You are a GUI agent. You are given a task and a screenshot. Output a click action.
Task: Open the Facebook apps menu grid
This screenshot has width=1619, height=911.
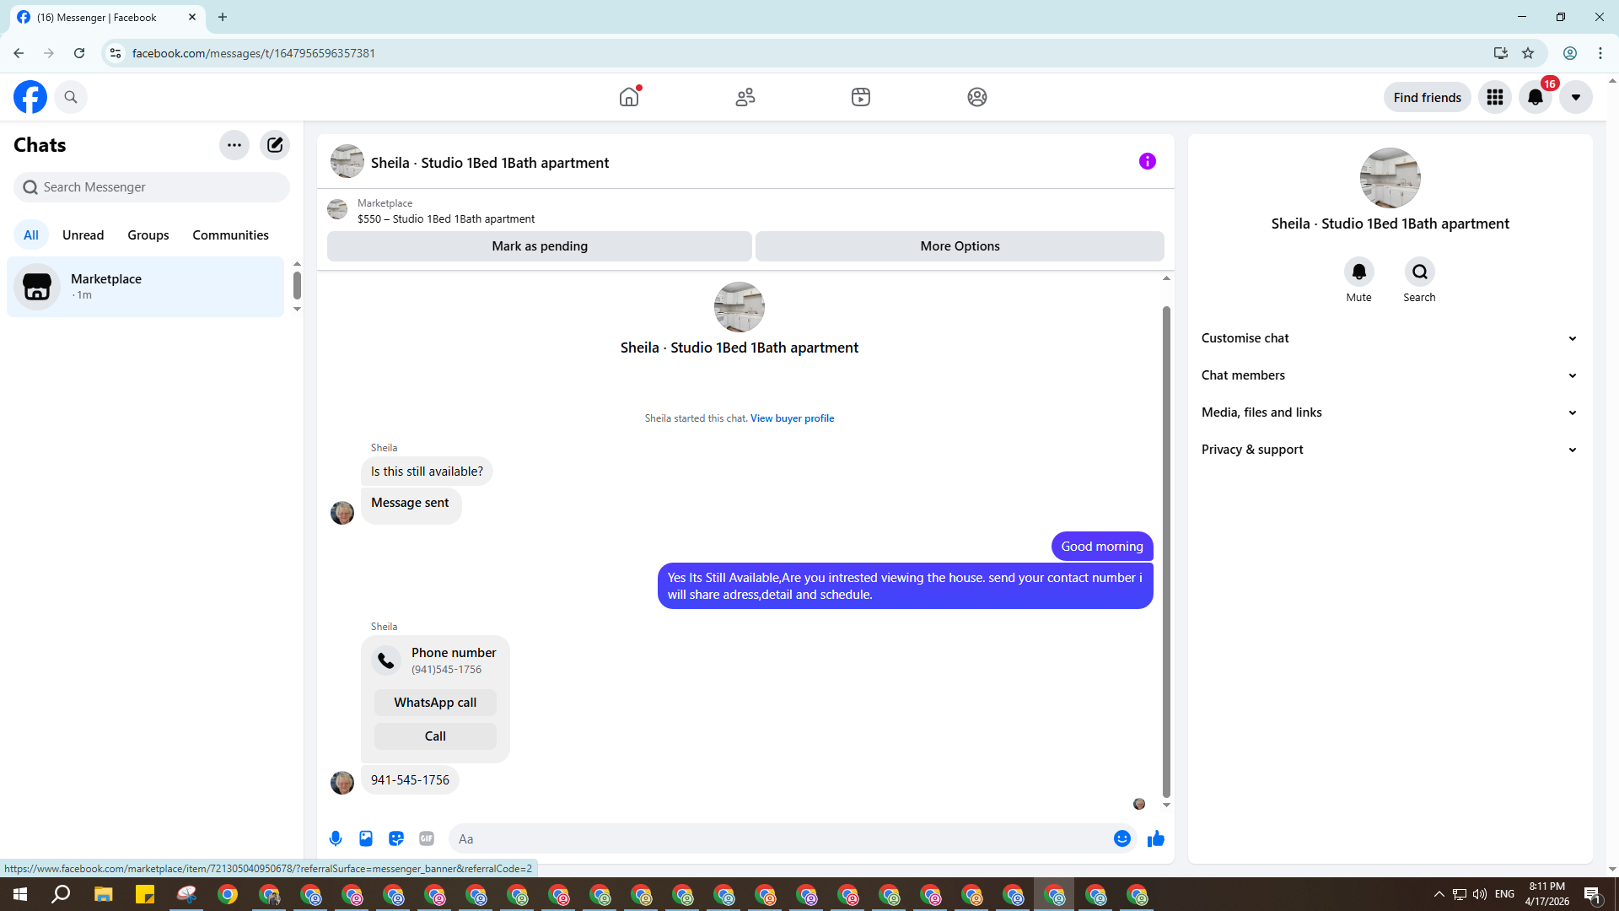pyautogui.click(x=1495, y=97)
